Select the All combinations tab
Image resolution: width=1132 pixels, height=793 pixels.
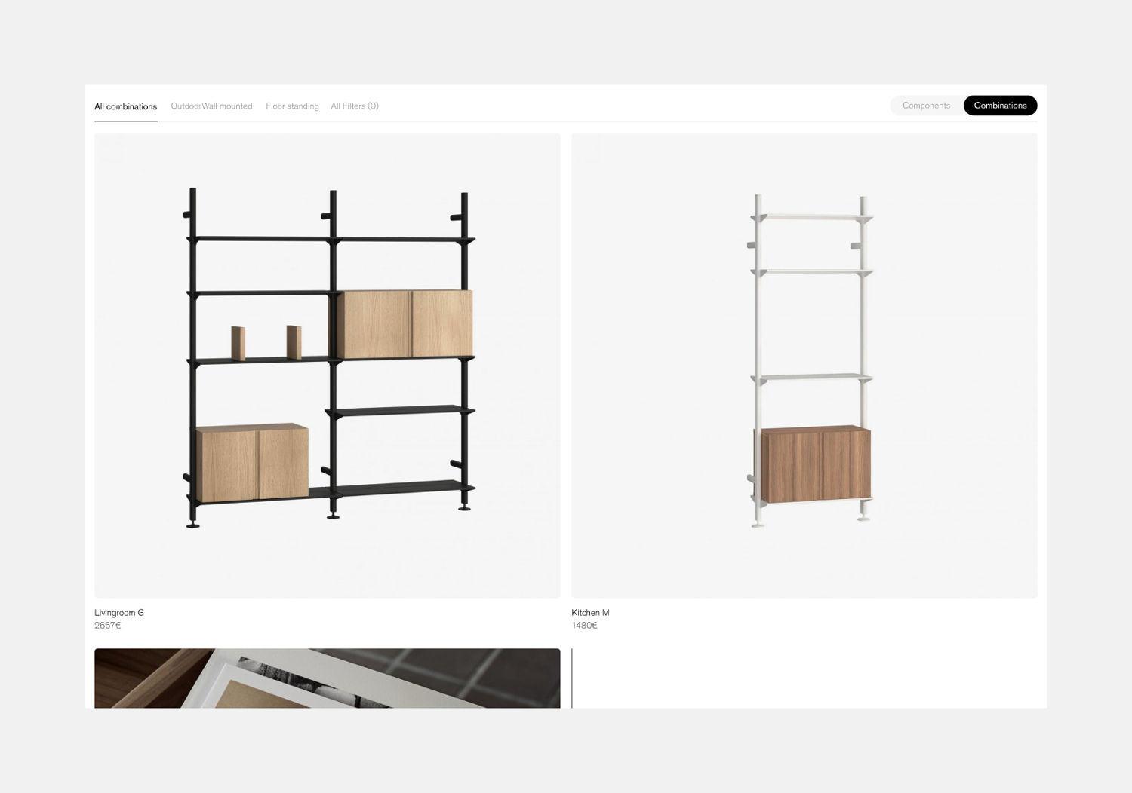[125, 106]
